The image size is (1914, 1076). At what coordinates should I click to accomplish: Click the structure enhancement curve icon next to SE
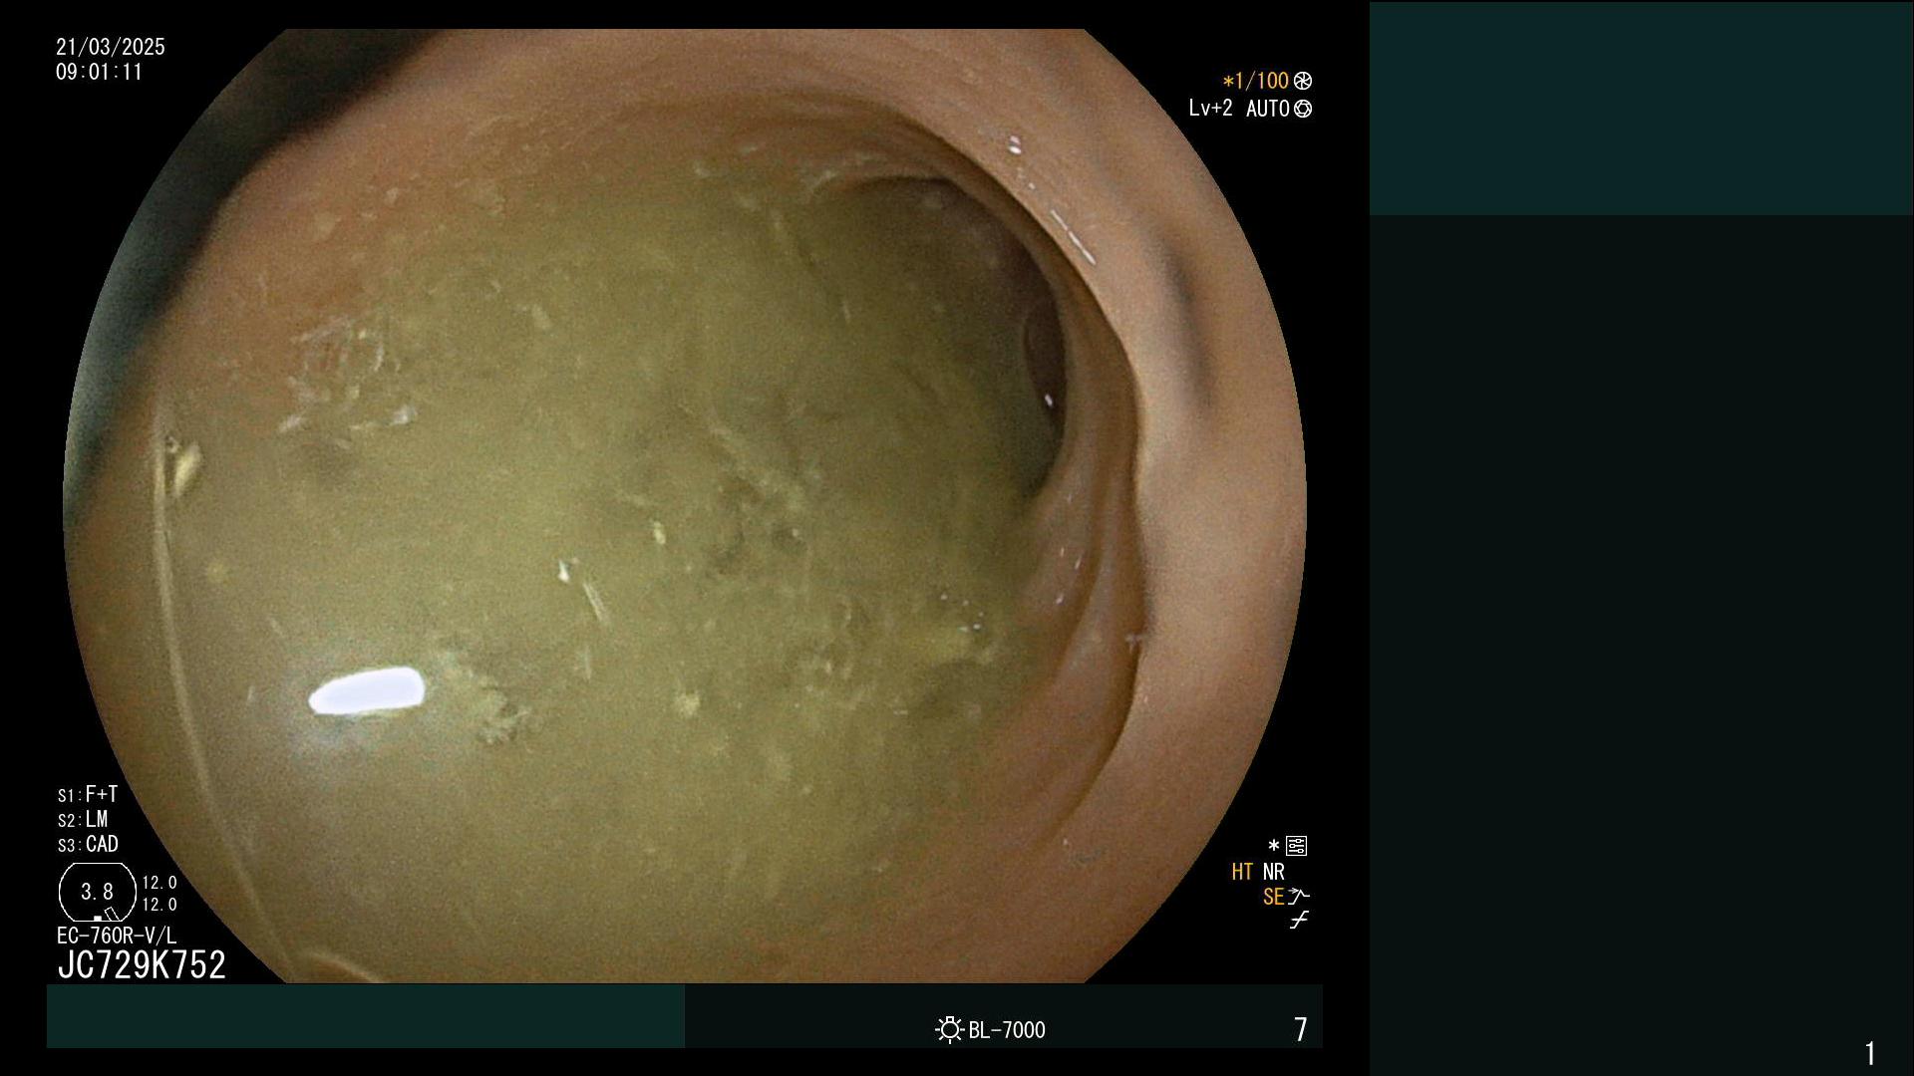coord(1299,896)
